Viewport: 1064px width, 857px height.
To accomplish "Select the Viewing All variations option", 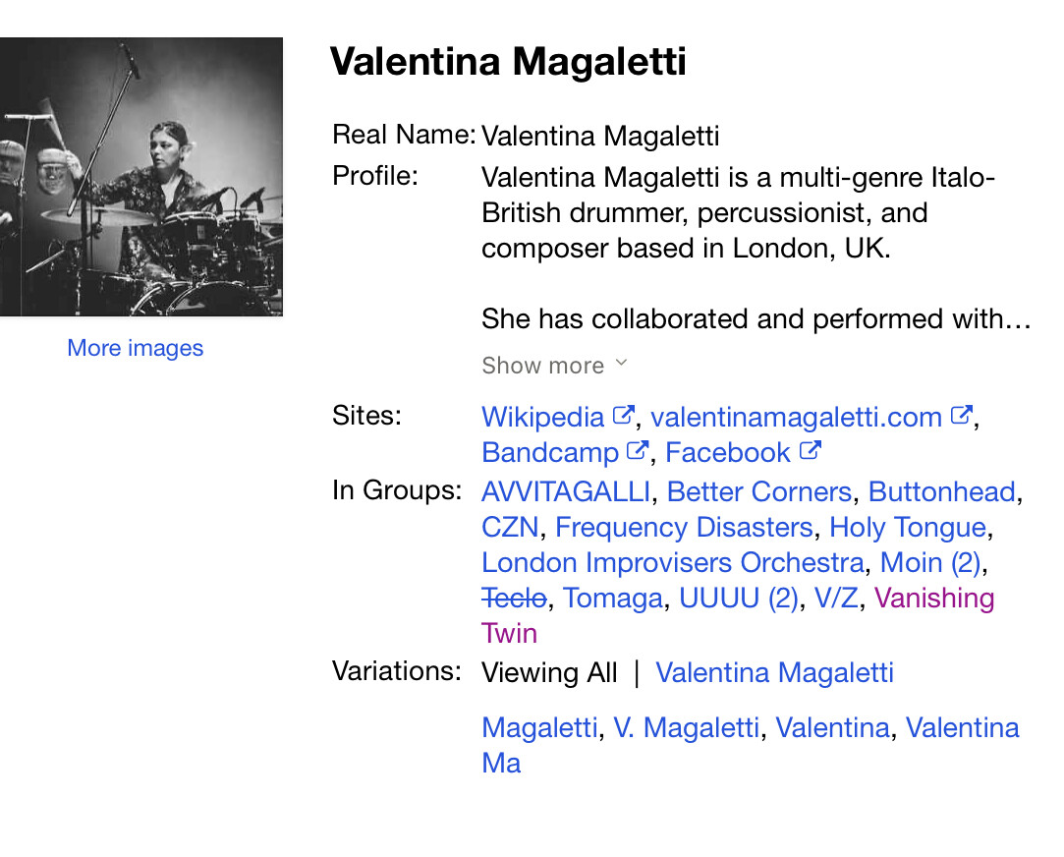I will point(549,672).
